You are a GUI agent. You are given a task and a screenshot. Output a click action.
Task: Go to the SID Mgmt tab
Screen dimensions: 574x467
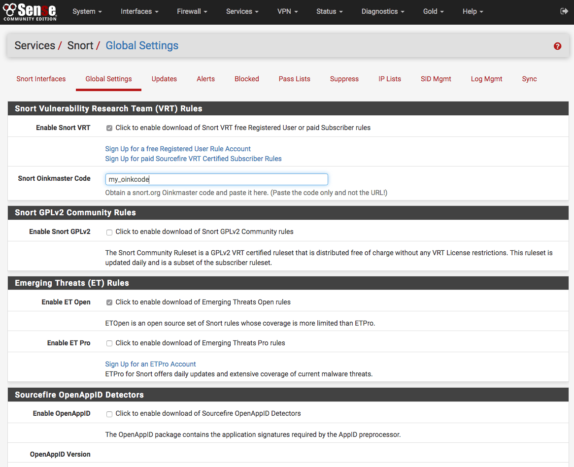(436, 79)
